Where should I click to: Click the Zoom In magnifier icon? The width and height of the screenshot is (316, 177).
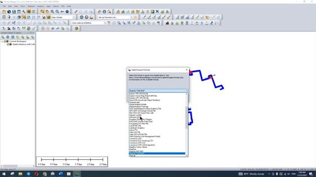52,12
